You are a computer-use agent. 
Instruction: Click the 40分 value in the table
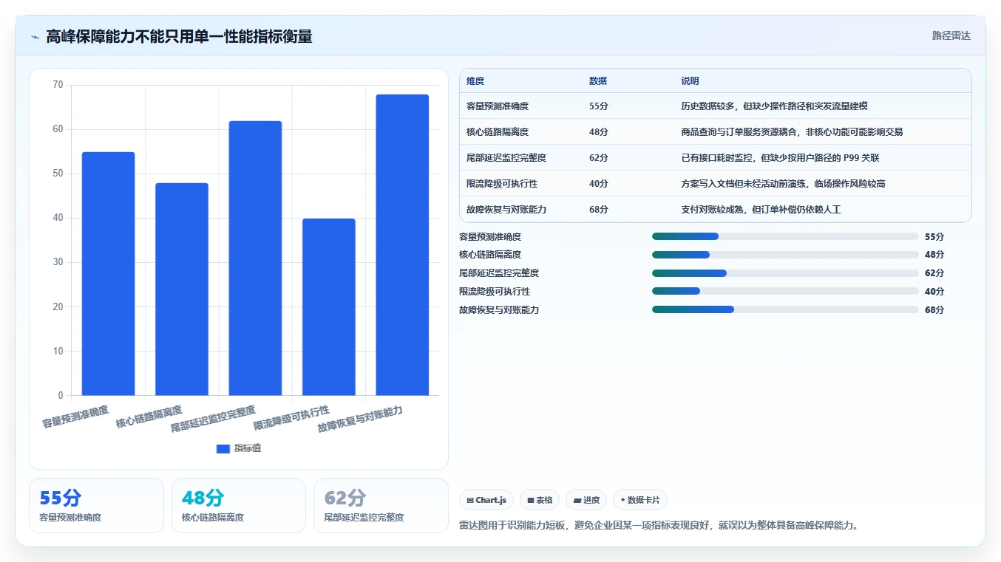599,184
